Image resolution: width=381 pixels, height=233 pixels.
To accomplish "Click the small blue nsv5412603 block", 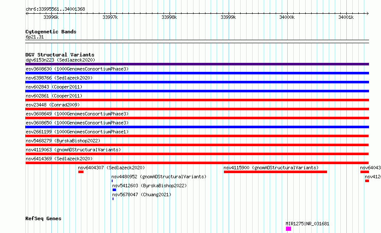I will 114,190.
